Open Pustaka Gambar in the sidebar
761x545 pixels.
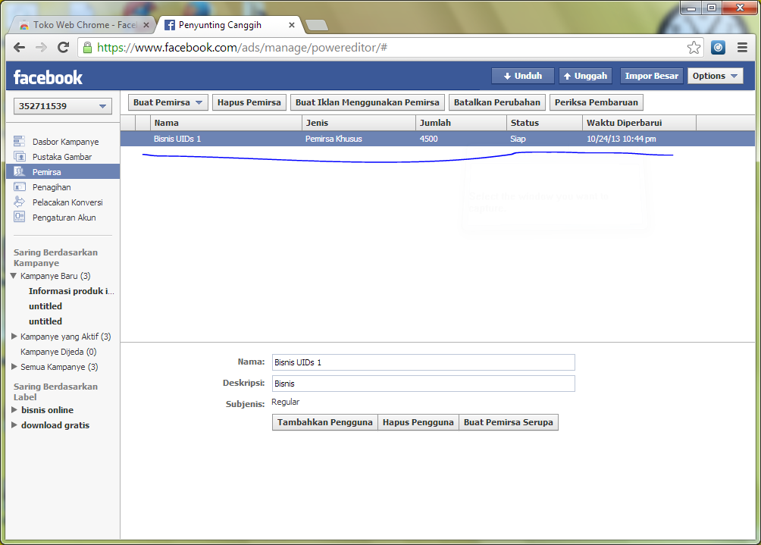(x=62, y=157)
